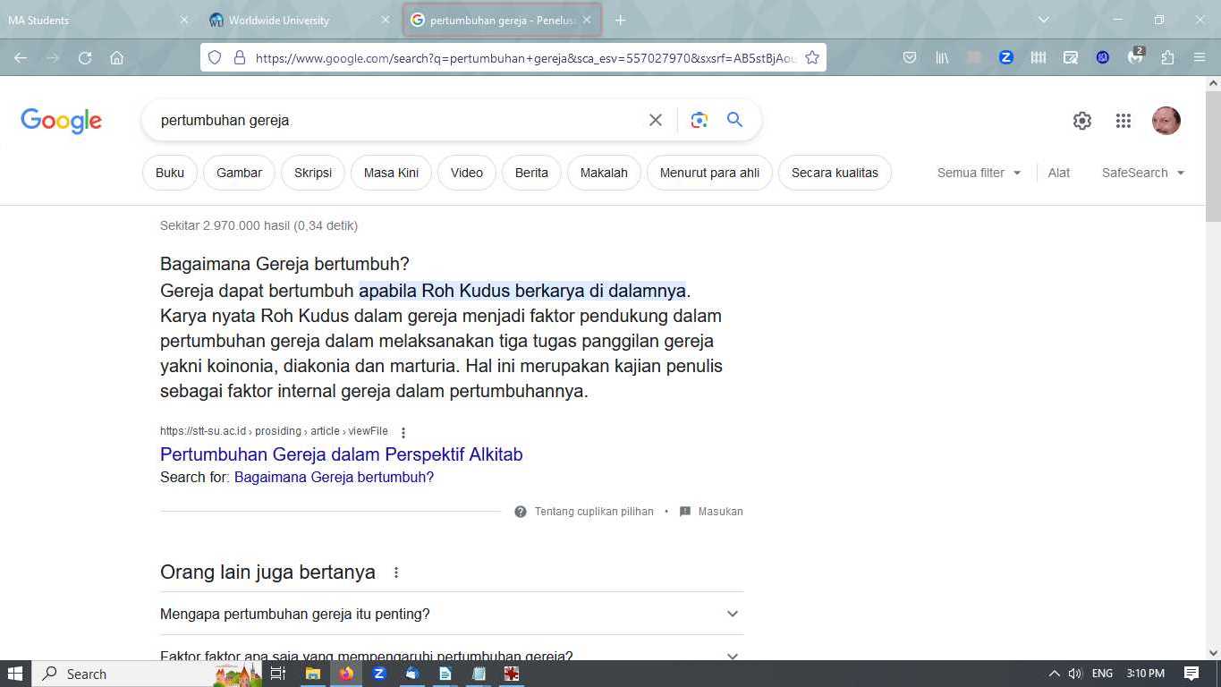
Task: Go to Google homepage via logo
Action: click(61, 121)
